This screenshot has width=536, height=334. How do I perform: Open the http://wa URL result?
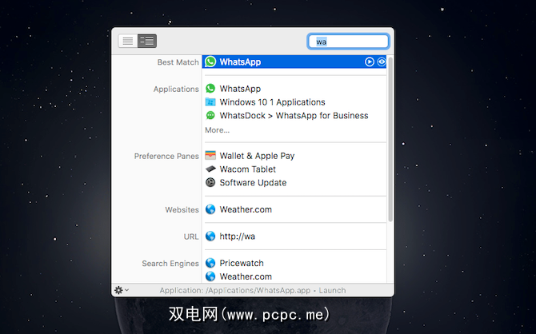(x=237, y=237)
